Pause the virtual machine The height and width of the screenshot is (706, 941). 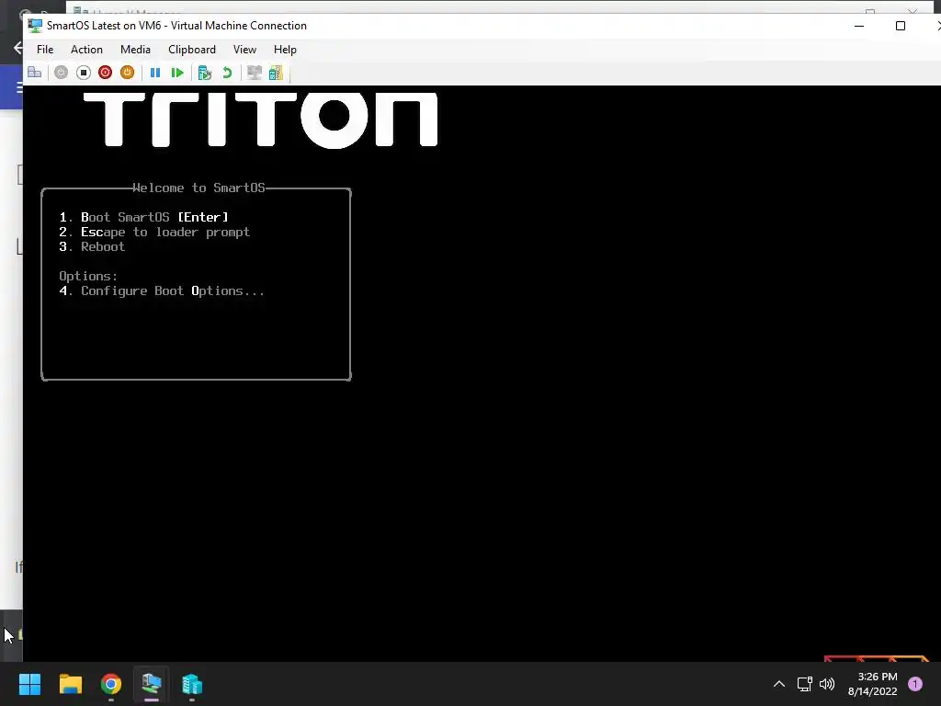(154, 73)
